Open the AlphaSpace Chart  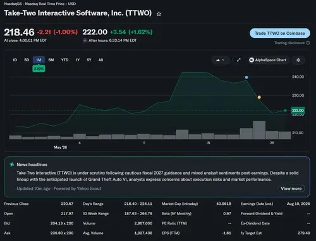click(x=268, y=60)
